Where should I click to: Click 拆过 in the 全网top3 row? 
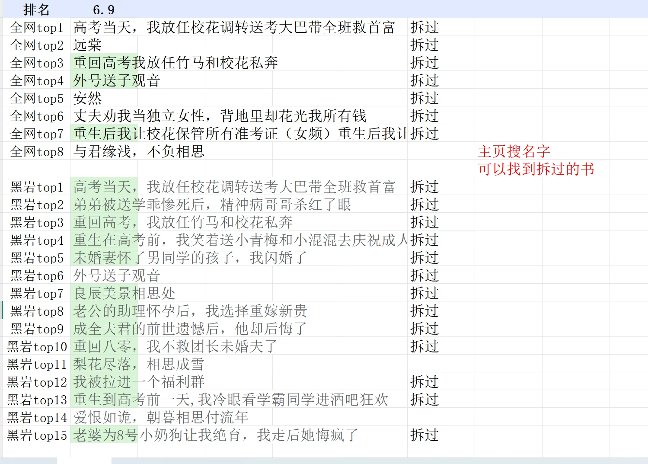click(x=425, y=63)
